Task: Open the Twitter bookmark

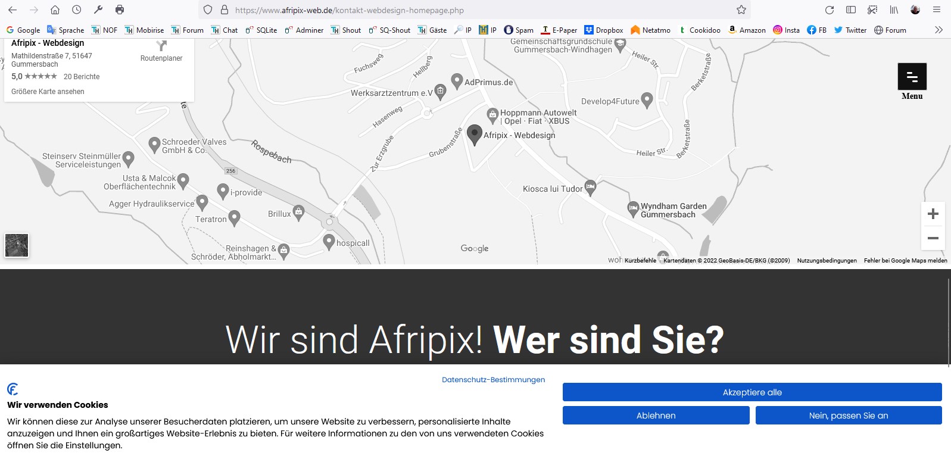Action: point(850,30)
